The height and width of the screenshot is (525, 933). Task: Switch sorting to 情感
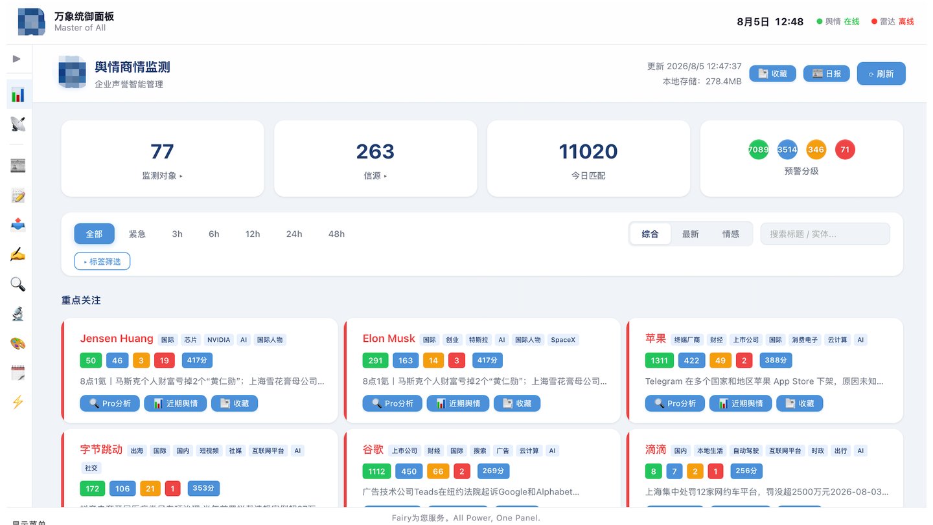pyautogui.click(x=731, y=234)
